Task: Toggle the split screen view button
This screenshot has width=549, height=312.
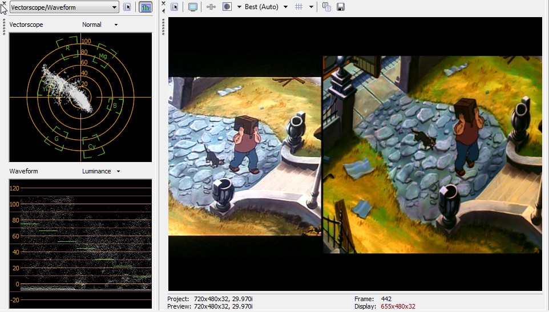Action: [x=227, y=7]
